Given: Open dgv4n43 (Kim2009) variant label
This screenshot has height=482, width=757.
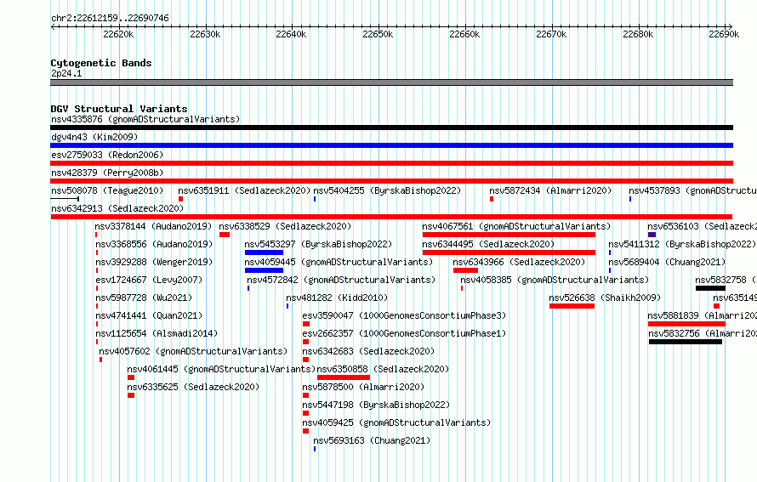Looking at the screenshot, I should pos(94,137).
